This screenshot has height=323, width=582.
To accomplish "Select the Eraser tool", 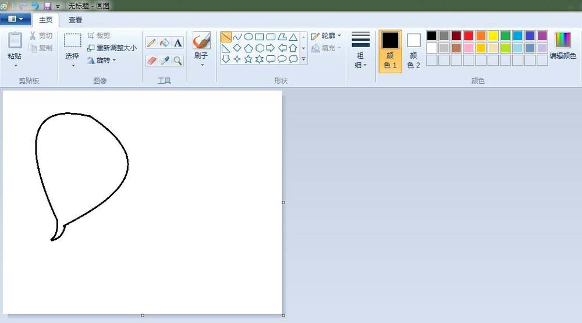I will 151,61.
